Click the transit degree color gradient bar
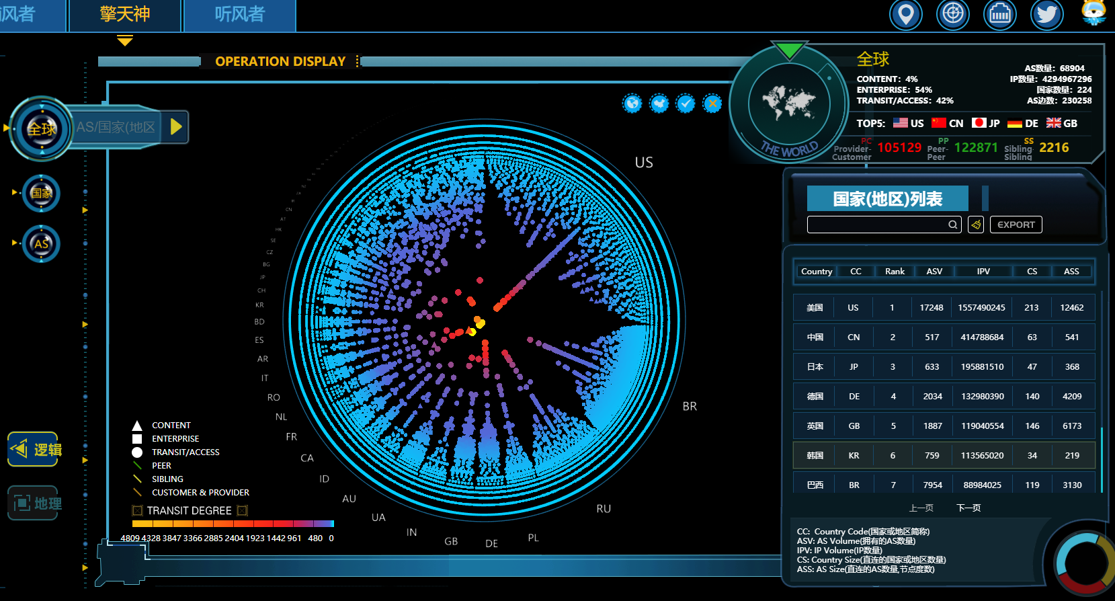1115x601 pixels. tap(233, 524)
